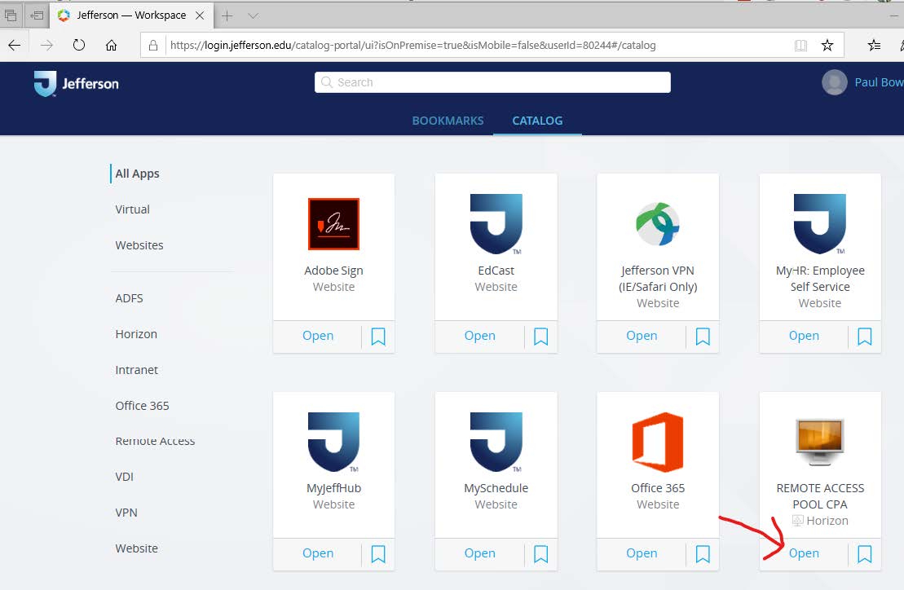Filter by Remote Access category
Screen dimensions: 904x590
pos(155,441)
